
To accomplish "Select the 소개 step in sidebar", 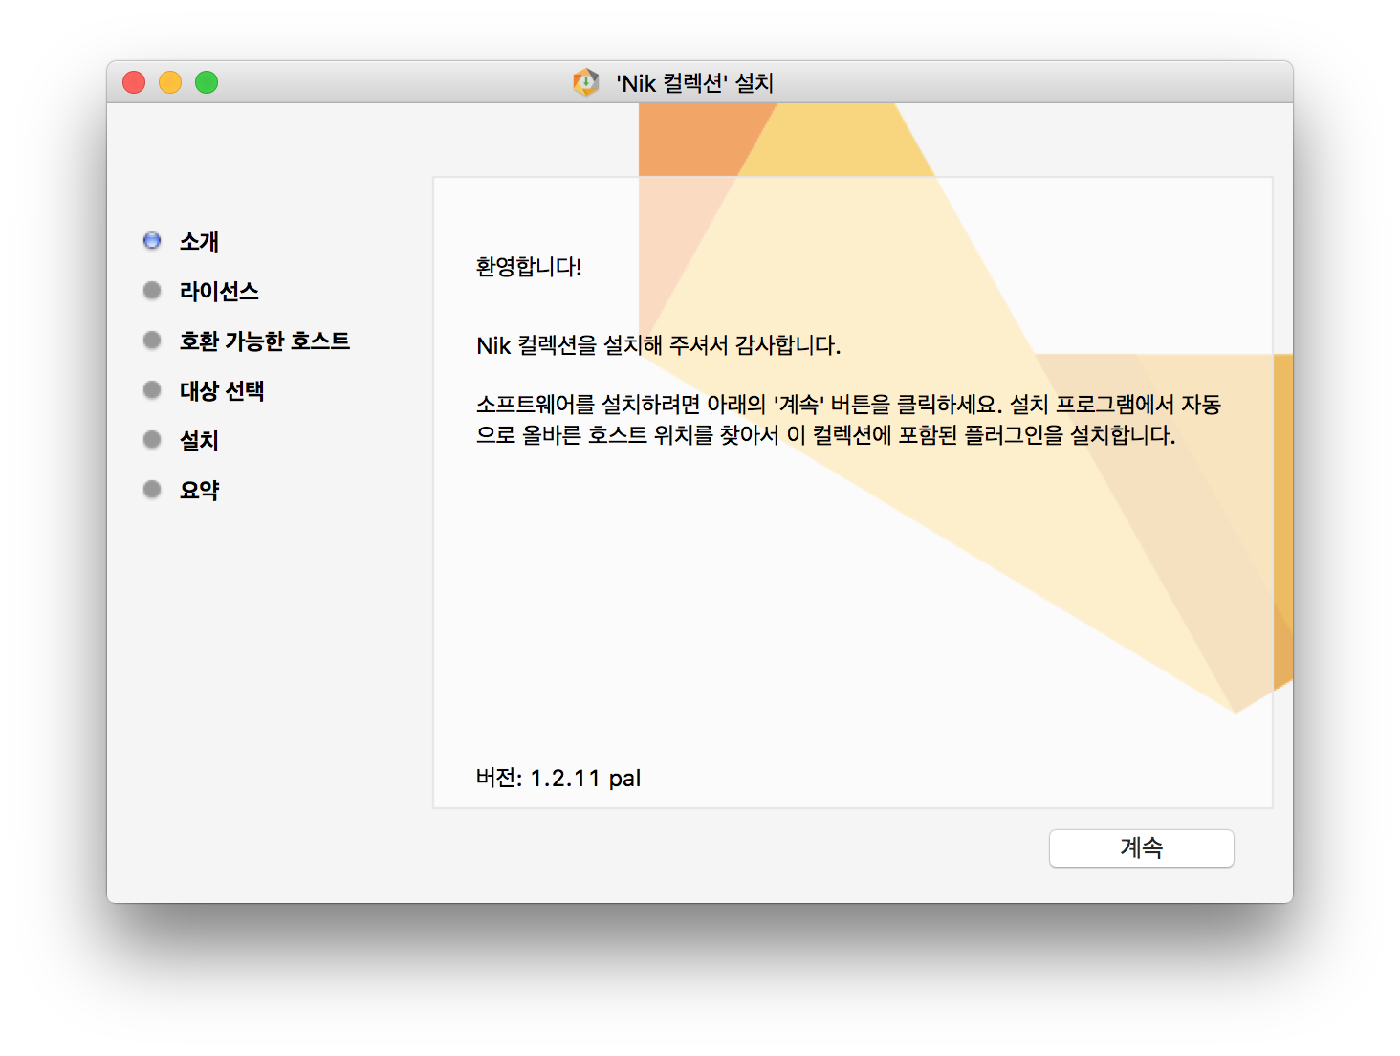I will click(x=199, y=241).
